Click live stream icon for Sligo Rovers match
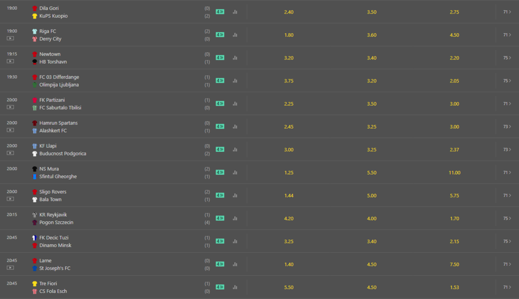This screenshot has width=519, height=299. tap(10, 199)
